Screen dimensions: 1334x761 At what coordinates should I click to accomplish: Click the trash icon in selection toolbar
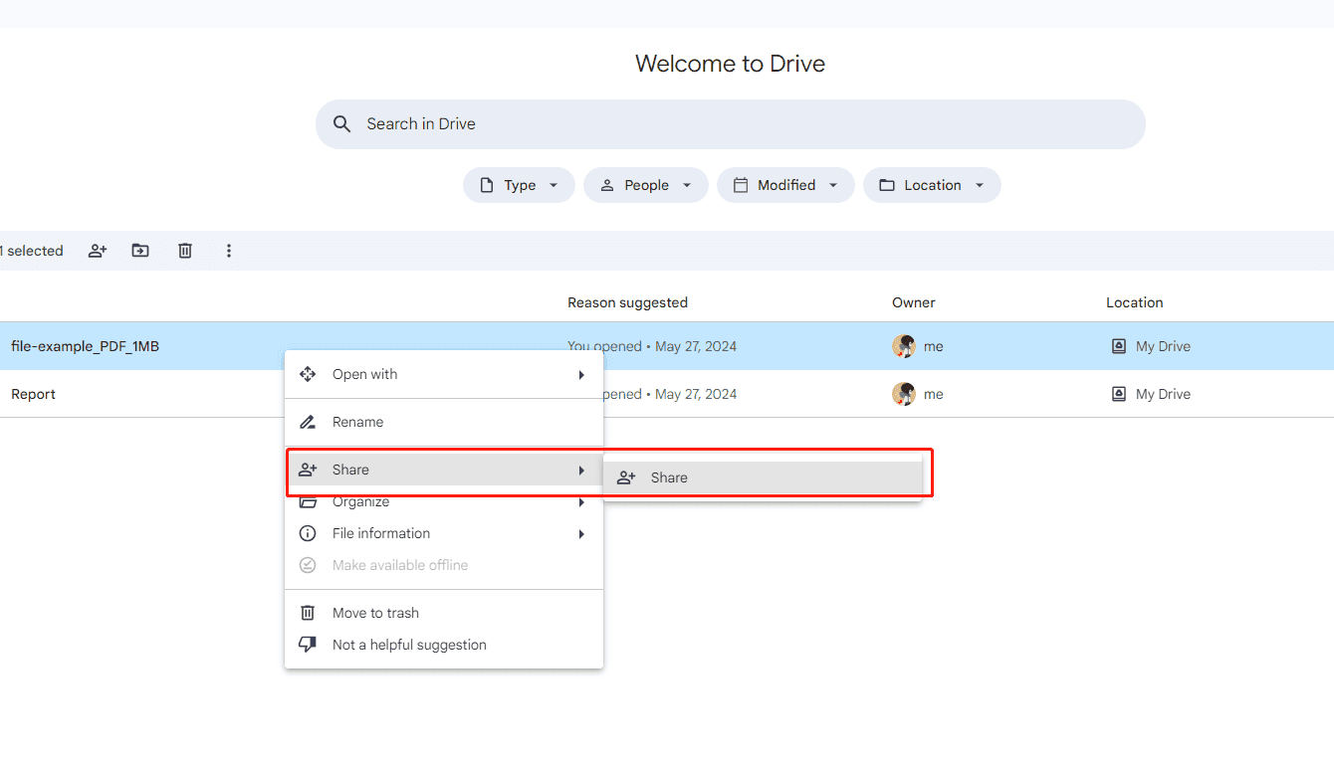[185, 251]
